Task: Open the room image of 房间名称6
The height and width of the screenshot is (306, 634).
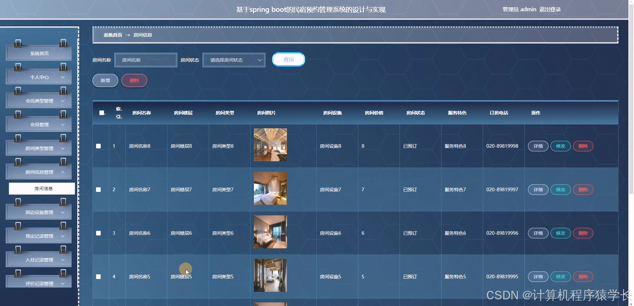Action: 270,232
